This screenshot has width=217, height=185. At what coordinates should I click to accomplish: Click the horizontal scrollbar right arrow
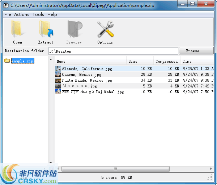tap(211, 169)
